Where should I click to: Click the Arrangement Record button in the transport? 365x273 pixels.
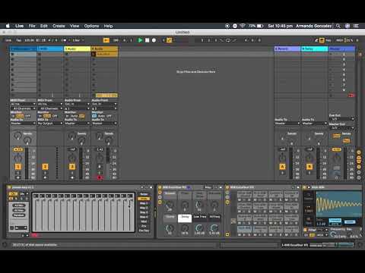pos(154,40)
